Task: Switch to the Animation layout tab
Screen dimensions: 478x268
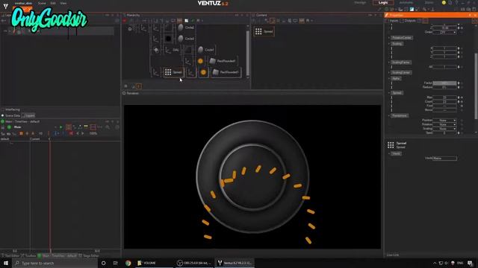Action: [x=406, y=2]
